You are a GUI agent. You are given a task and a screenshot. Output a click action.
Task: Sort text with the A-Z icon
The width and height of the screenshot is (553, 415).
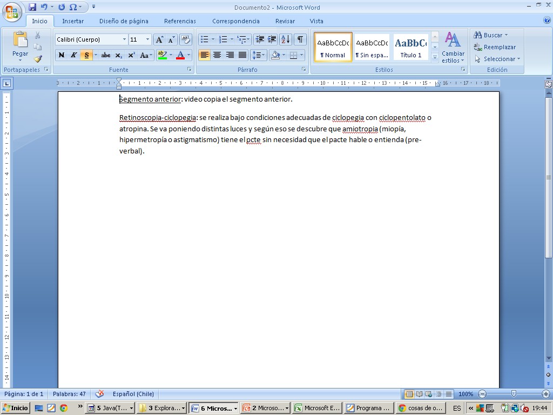pos(286,39)
